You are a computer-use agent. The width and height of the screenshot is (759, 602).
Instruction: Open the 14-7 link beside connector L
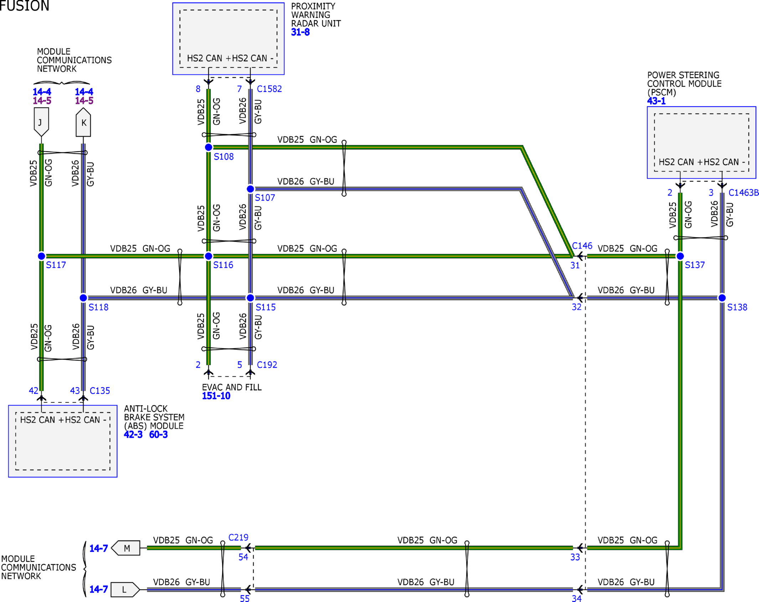point(98,589)
